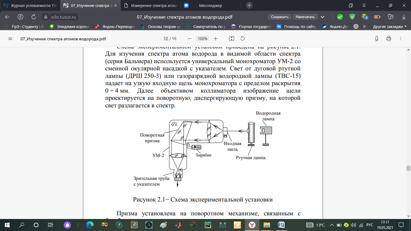Download the PDF file from viewer toolbar
411x231 pixels.
[377, 39]
